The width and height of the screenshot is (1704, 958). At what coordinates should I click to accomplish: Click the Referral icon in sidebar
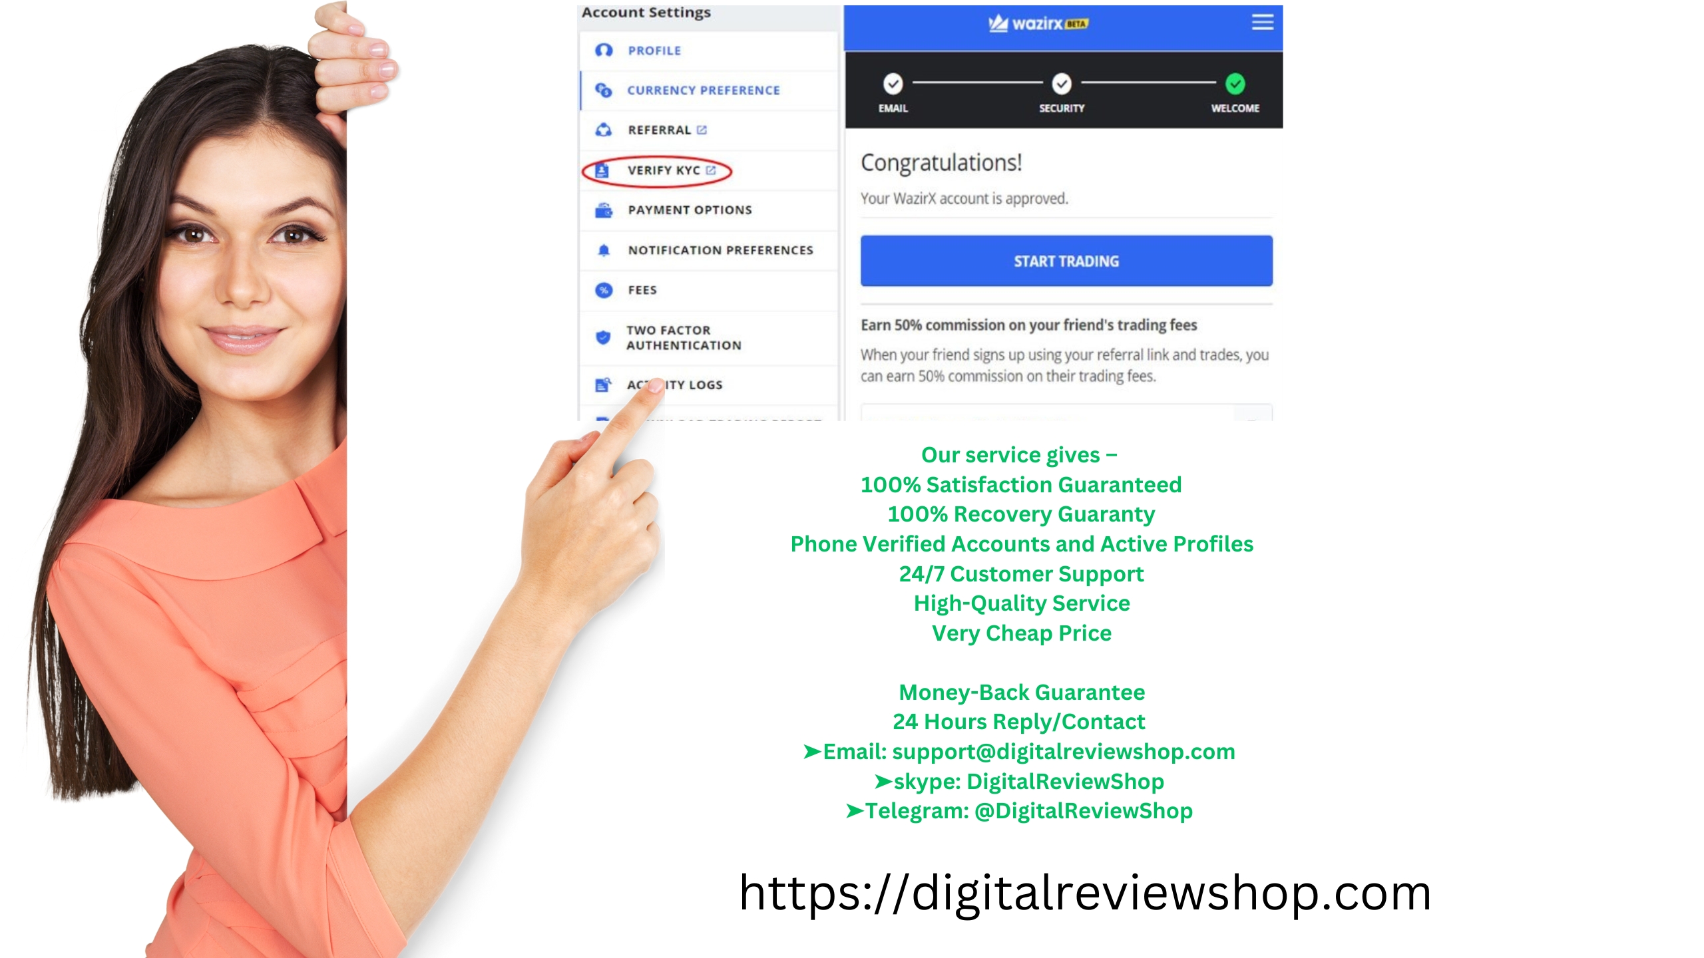602,128
